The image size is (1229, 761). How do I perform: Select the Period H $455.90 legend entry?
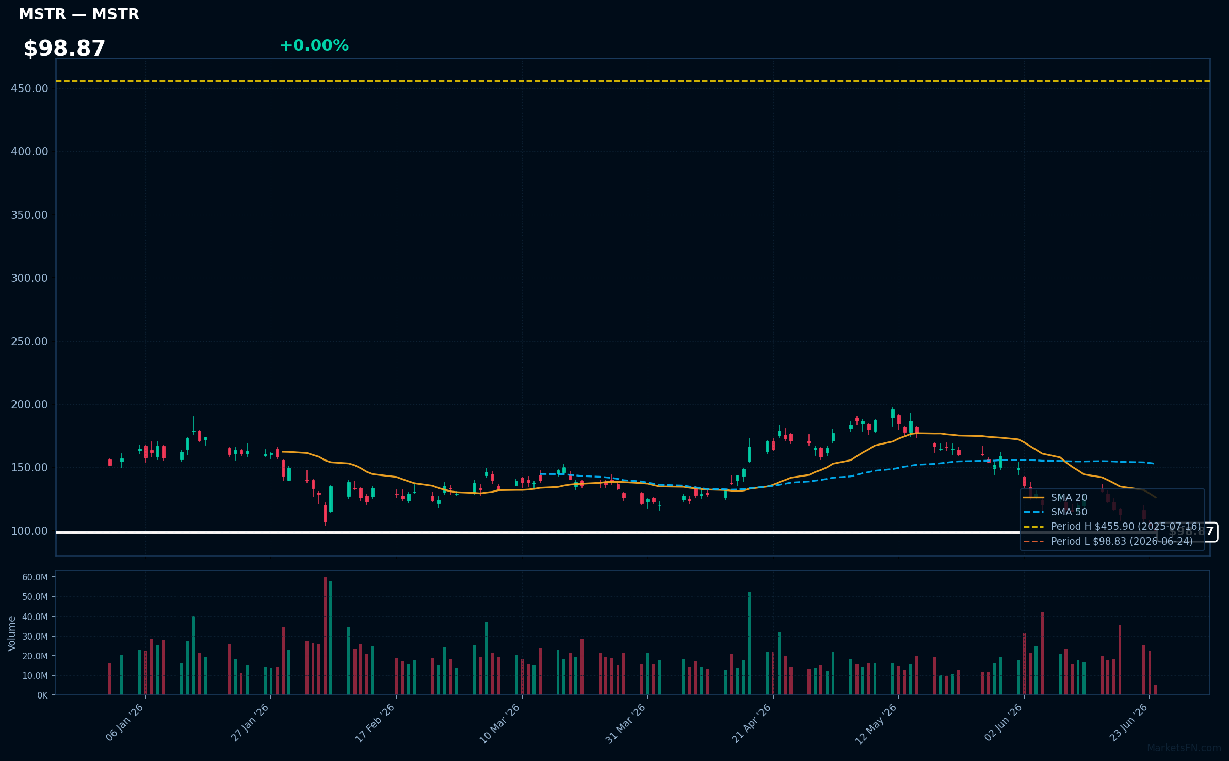point(1112,527)
